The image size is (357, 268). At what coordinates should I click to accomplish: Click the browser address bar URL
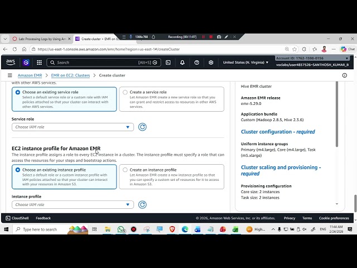(x=109, y=49)
